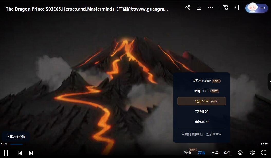Click the SVIP badge beside 超清1080P
The image size is (271, 158).
pyautogui.click(x=215, y=91)
